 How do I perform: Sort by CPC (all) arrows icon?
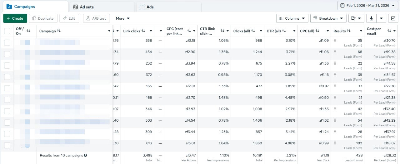[317, 31]
